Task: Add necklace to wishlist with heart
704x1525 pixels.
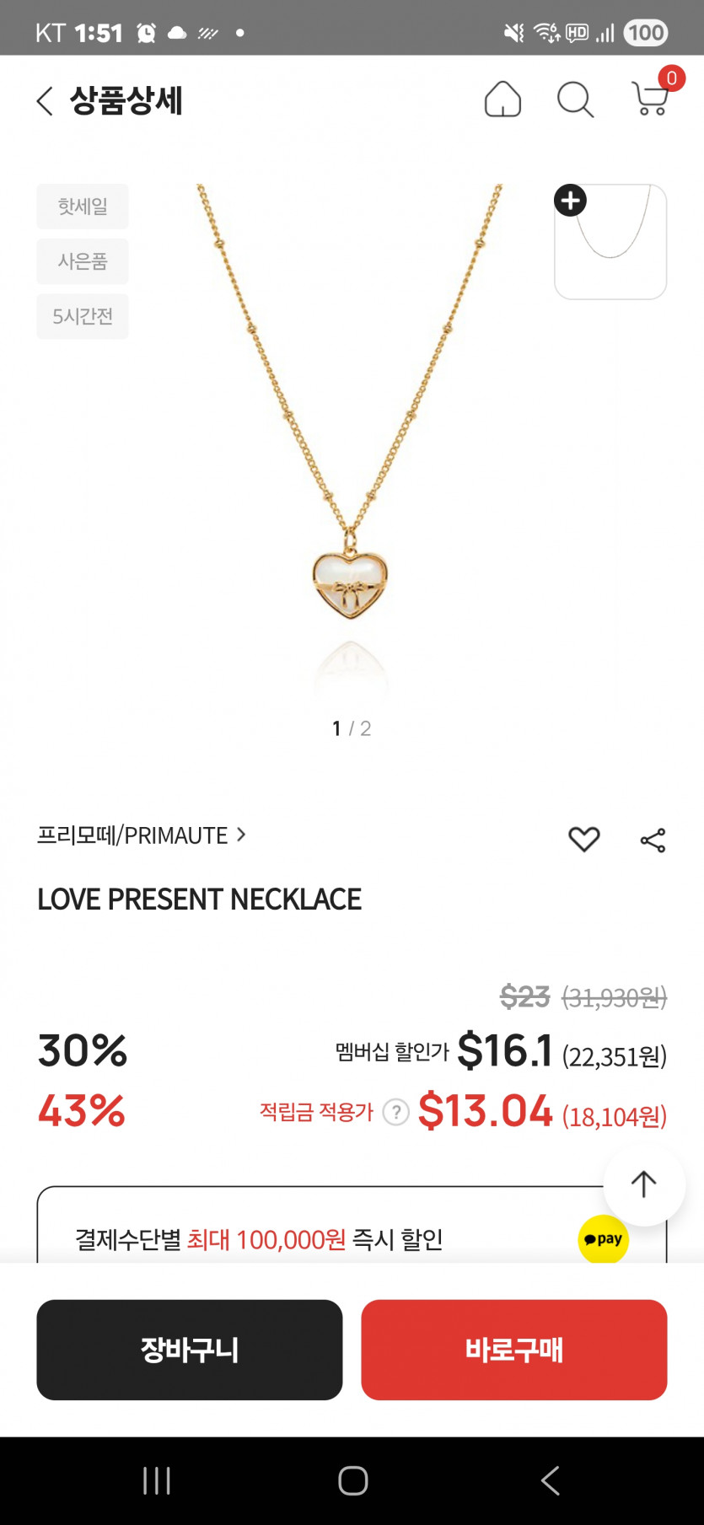Action: [x=583, y=839]
